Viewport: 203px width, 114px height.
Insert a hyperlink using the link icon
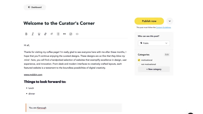pyautogui.click(x=45, y=34)
